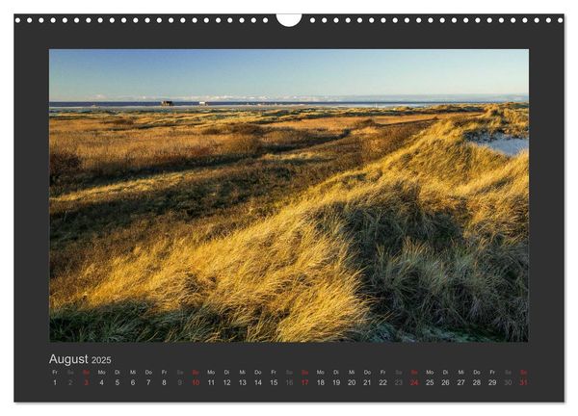Select the greyed Saturday date 23
Image resolution: width=578 pixels, height=416 pixels.
click(399, 382)
